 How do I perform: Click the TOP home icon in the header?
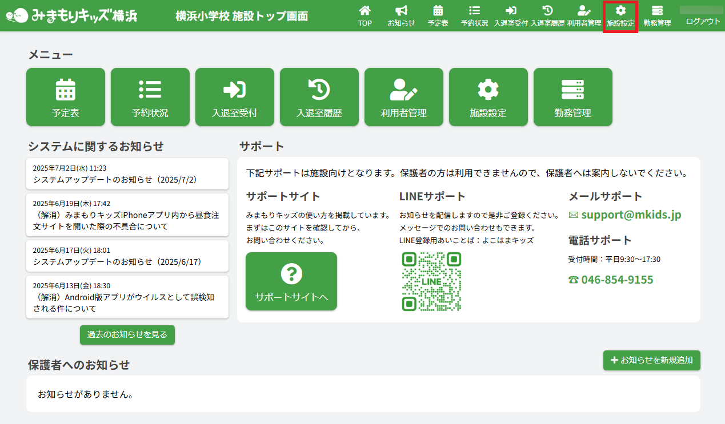(x=364, y=15)
